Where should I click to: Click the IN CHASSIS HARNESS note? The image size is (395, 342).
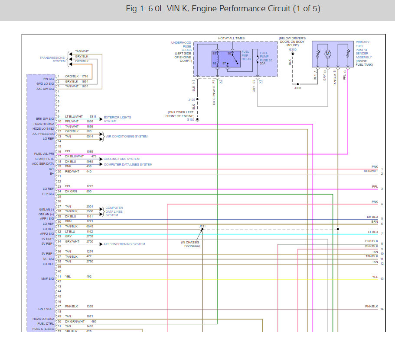click(190, 244)
